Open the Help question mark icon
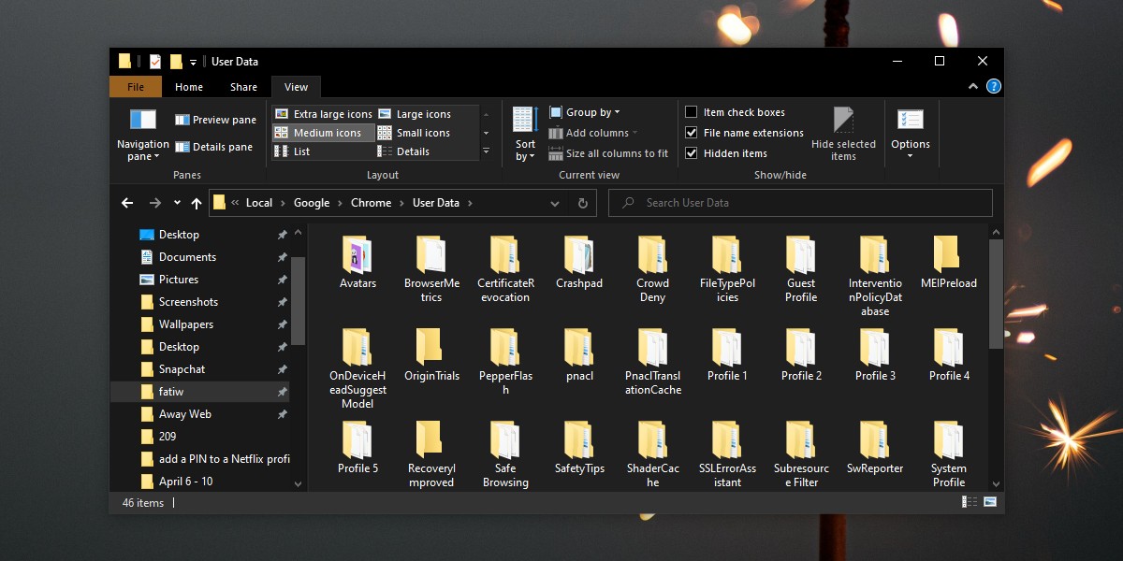This screenshot has height=561, width=1123. [994, 86]
